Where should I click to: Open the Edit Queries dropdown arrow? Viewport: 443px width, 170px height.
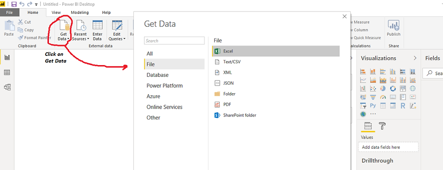[x=124, y=39]
